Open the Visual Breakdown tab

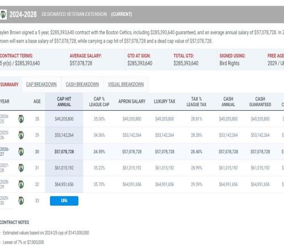click(x=126, y=84)
